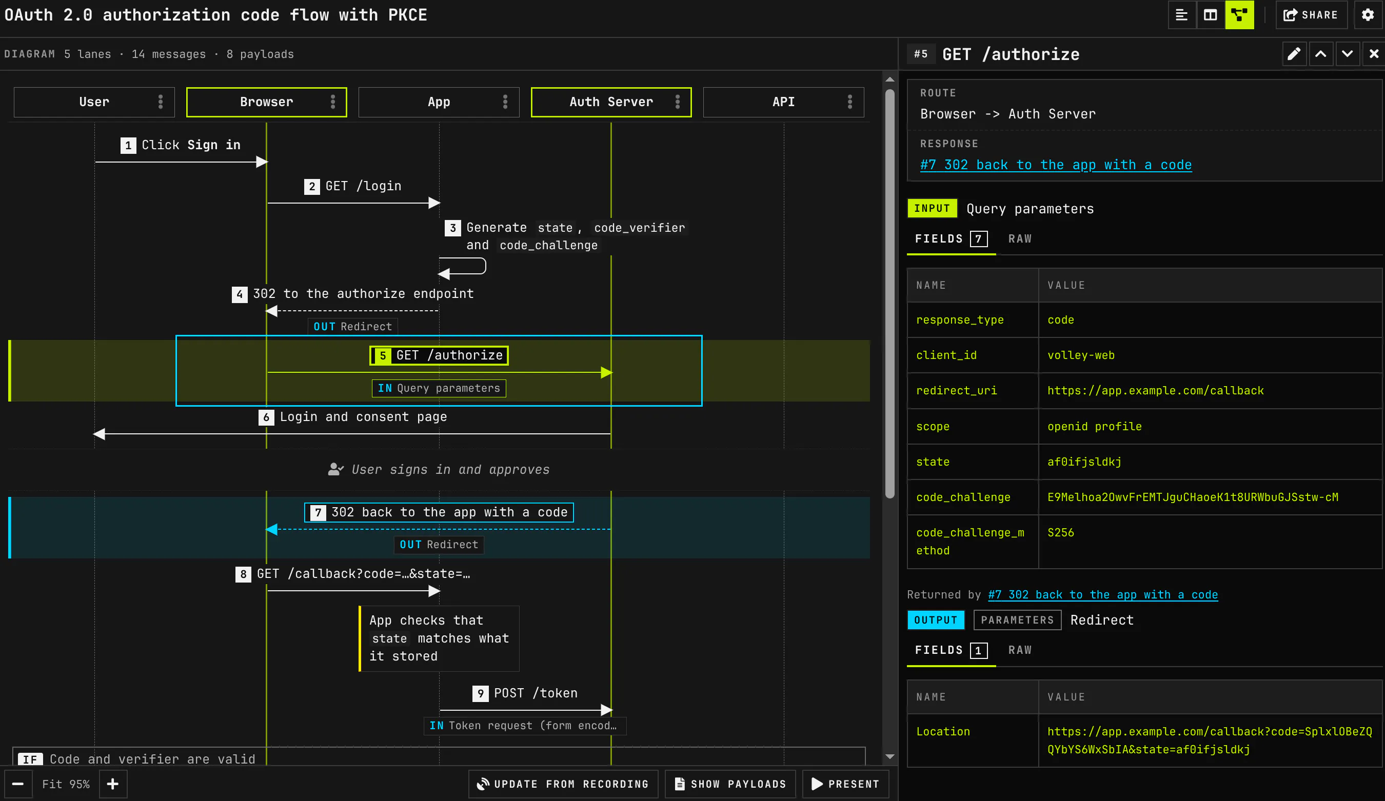Viewport: 1385px width, 801px height.
Task: Open the Browser lane options menu
Action: [332, 102]
